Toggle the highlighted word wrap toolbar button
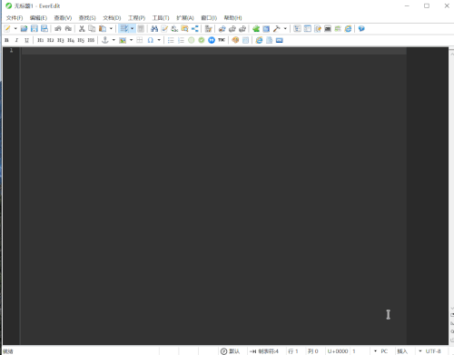Screen dimensions: 454x355 pyautogui.click(x=124, y=29)
